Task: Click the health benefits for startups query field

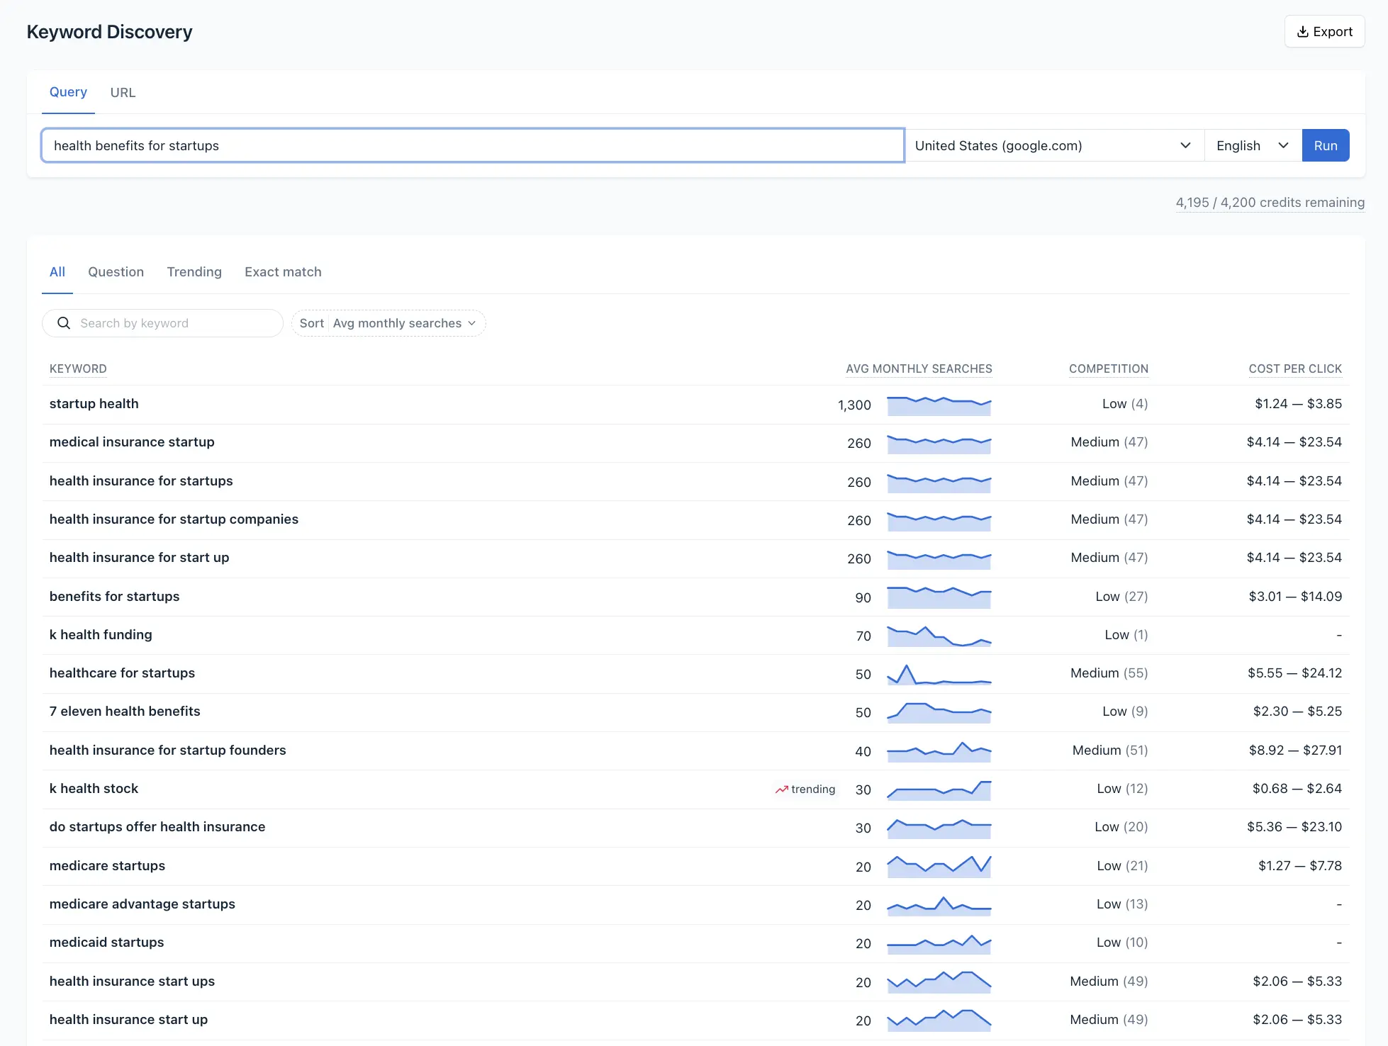Action: coord(472,145)
